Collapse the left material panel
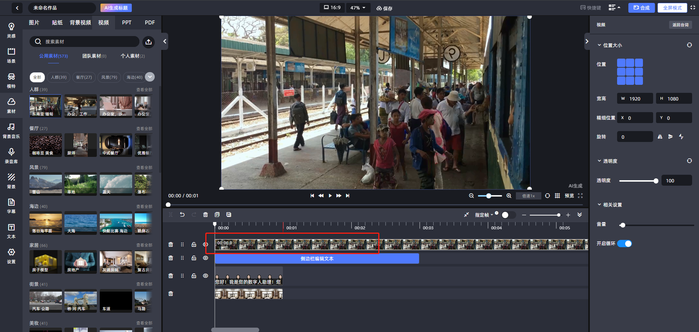 165,41
